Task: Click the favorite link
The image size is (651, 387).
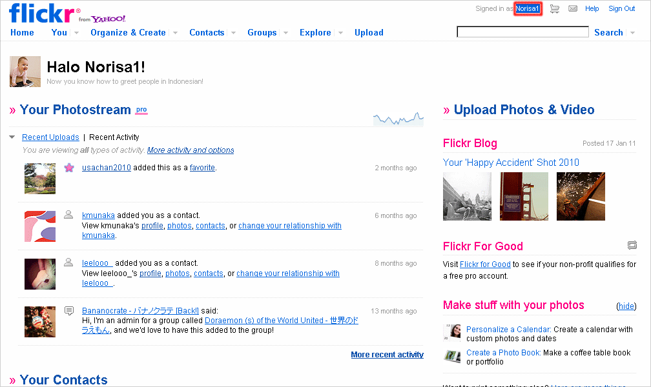Action: tap(202, 167)
